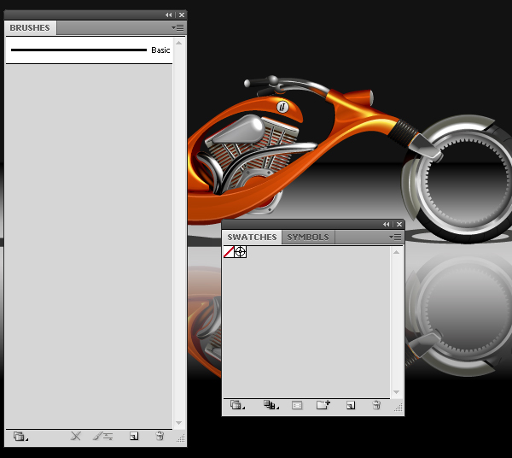
Task: Click New Color Group folder icon
Action: coord(323,406)
